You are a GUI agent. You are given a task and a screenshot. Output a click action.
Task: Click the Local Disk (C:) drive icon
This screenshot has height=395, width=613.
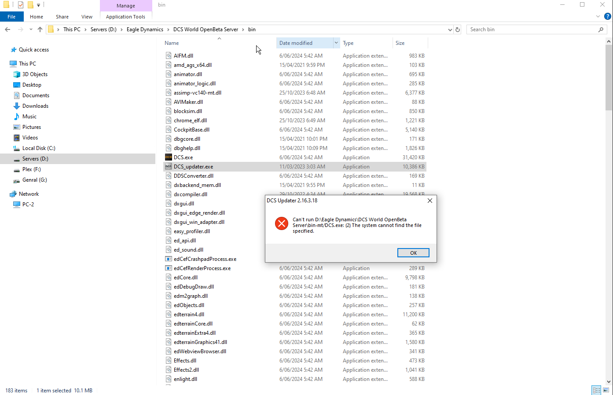(17, 148)
